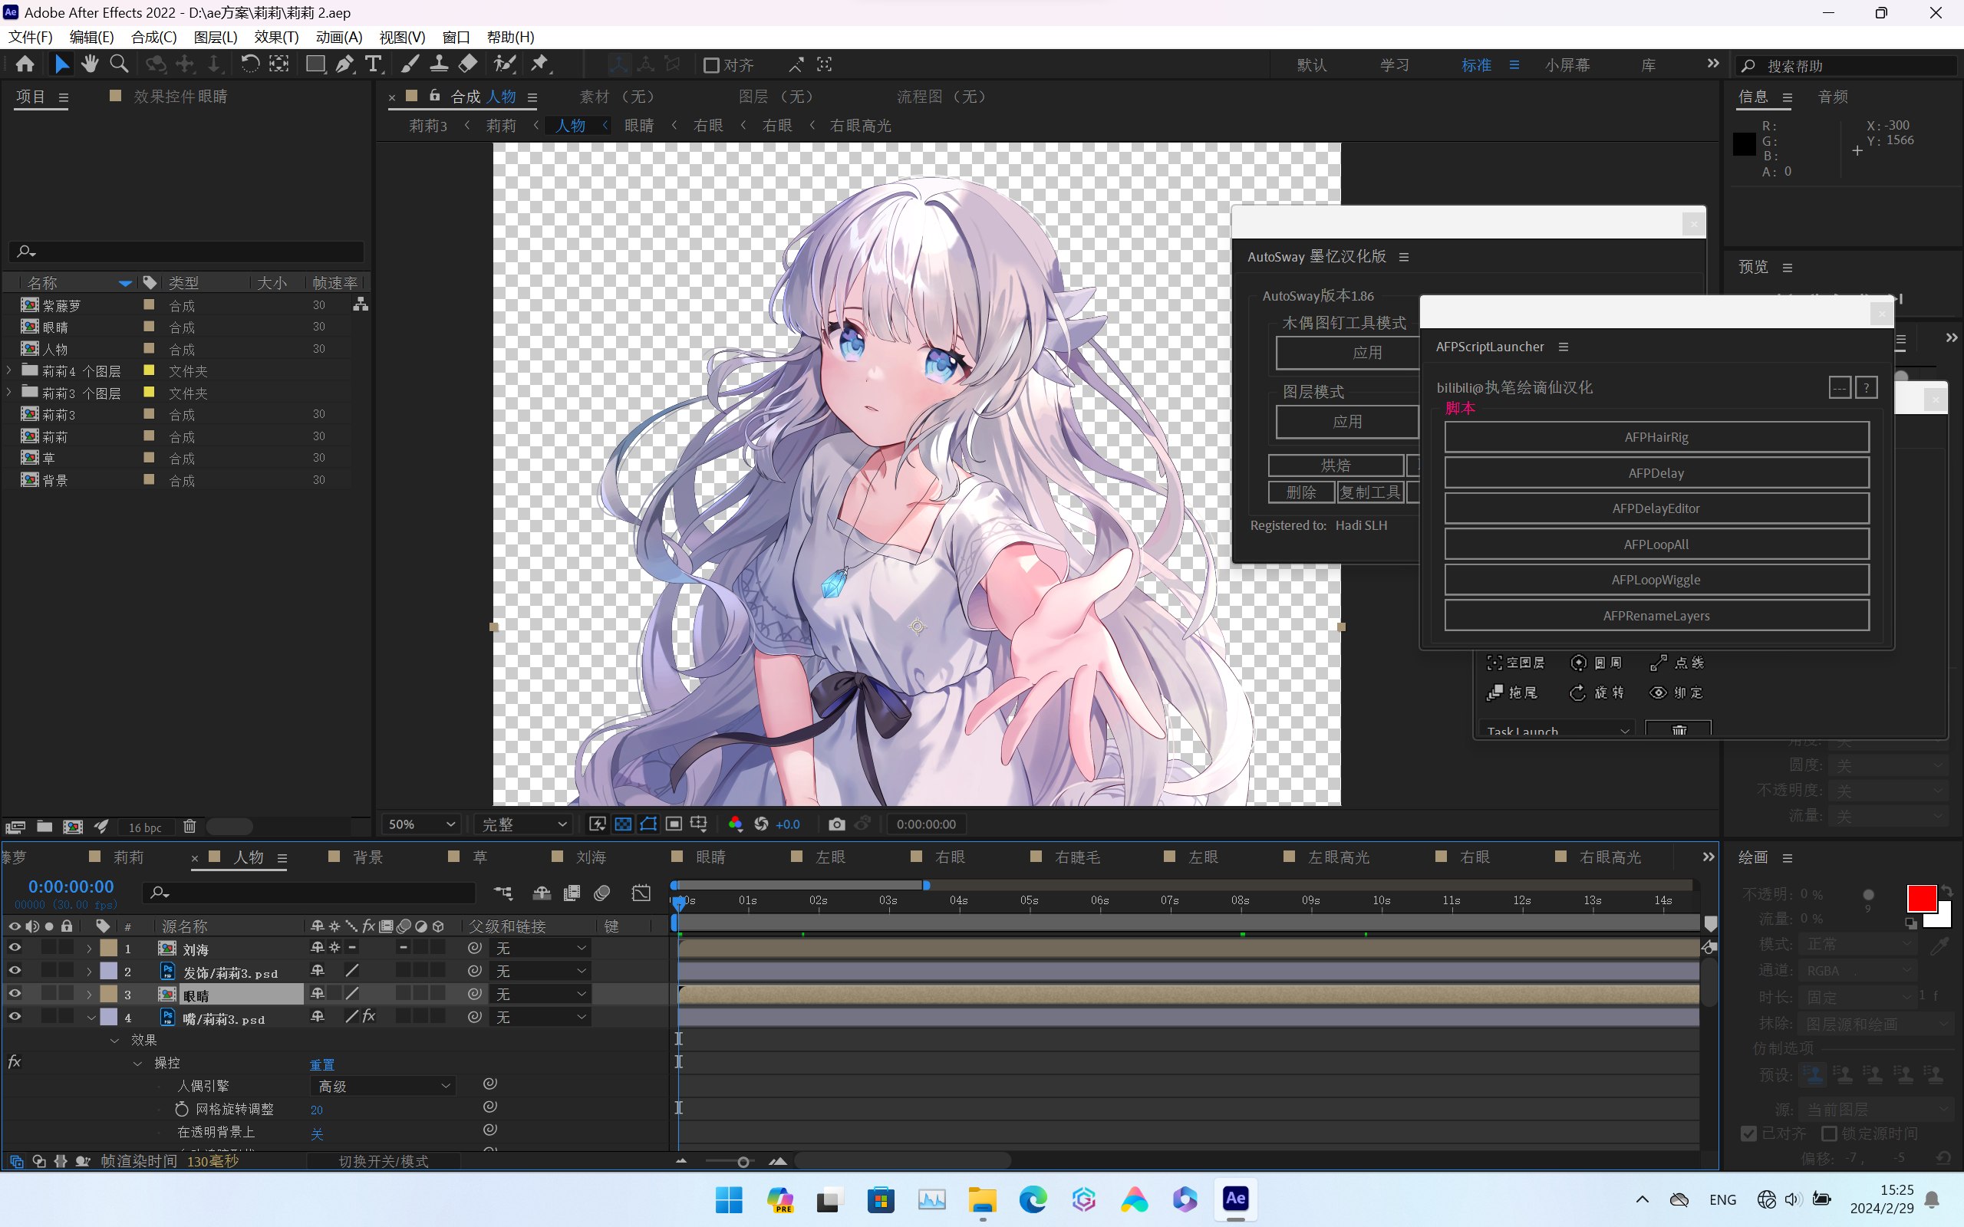Open the Graph Editor in timeline
This screenshot has width=1964, height=1227.
pyautogui.click(x=641, y=893)
